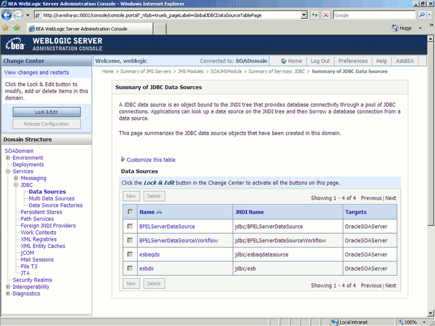Image resolution: width=435 pixels, height=326 pixels.
Task: Click the Lock & Edit button
Action: (46, 112)
